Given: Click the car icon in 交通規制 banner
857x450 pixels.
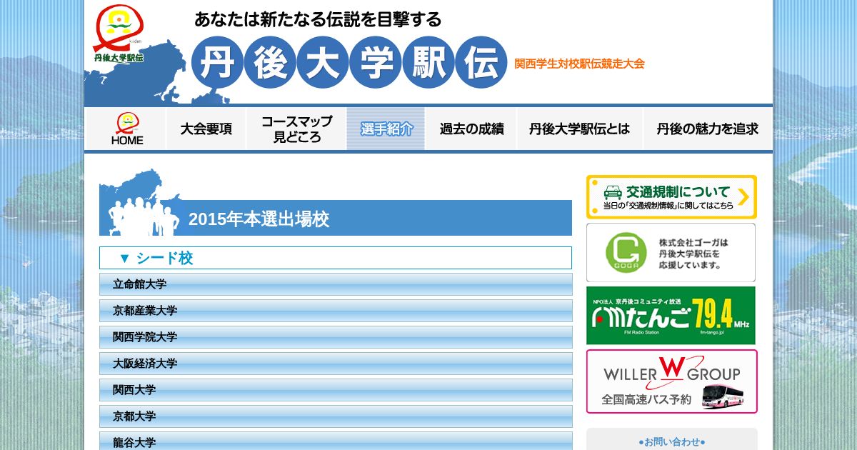Looking at the screenshot, I should tap(613, 192).
